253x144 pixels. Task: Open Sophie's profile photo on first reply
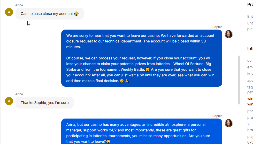point(229,34)
